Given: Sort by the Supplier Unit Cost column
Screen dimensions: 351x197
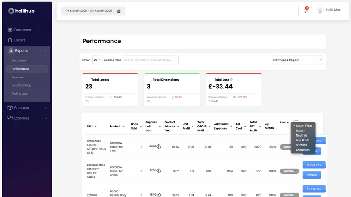Looking at the screenshot, I should [x=160, y=127].
